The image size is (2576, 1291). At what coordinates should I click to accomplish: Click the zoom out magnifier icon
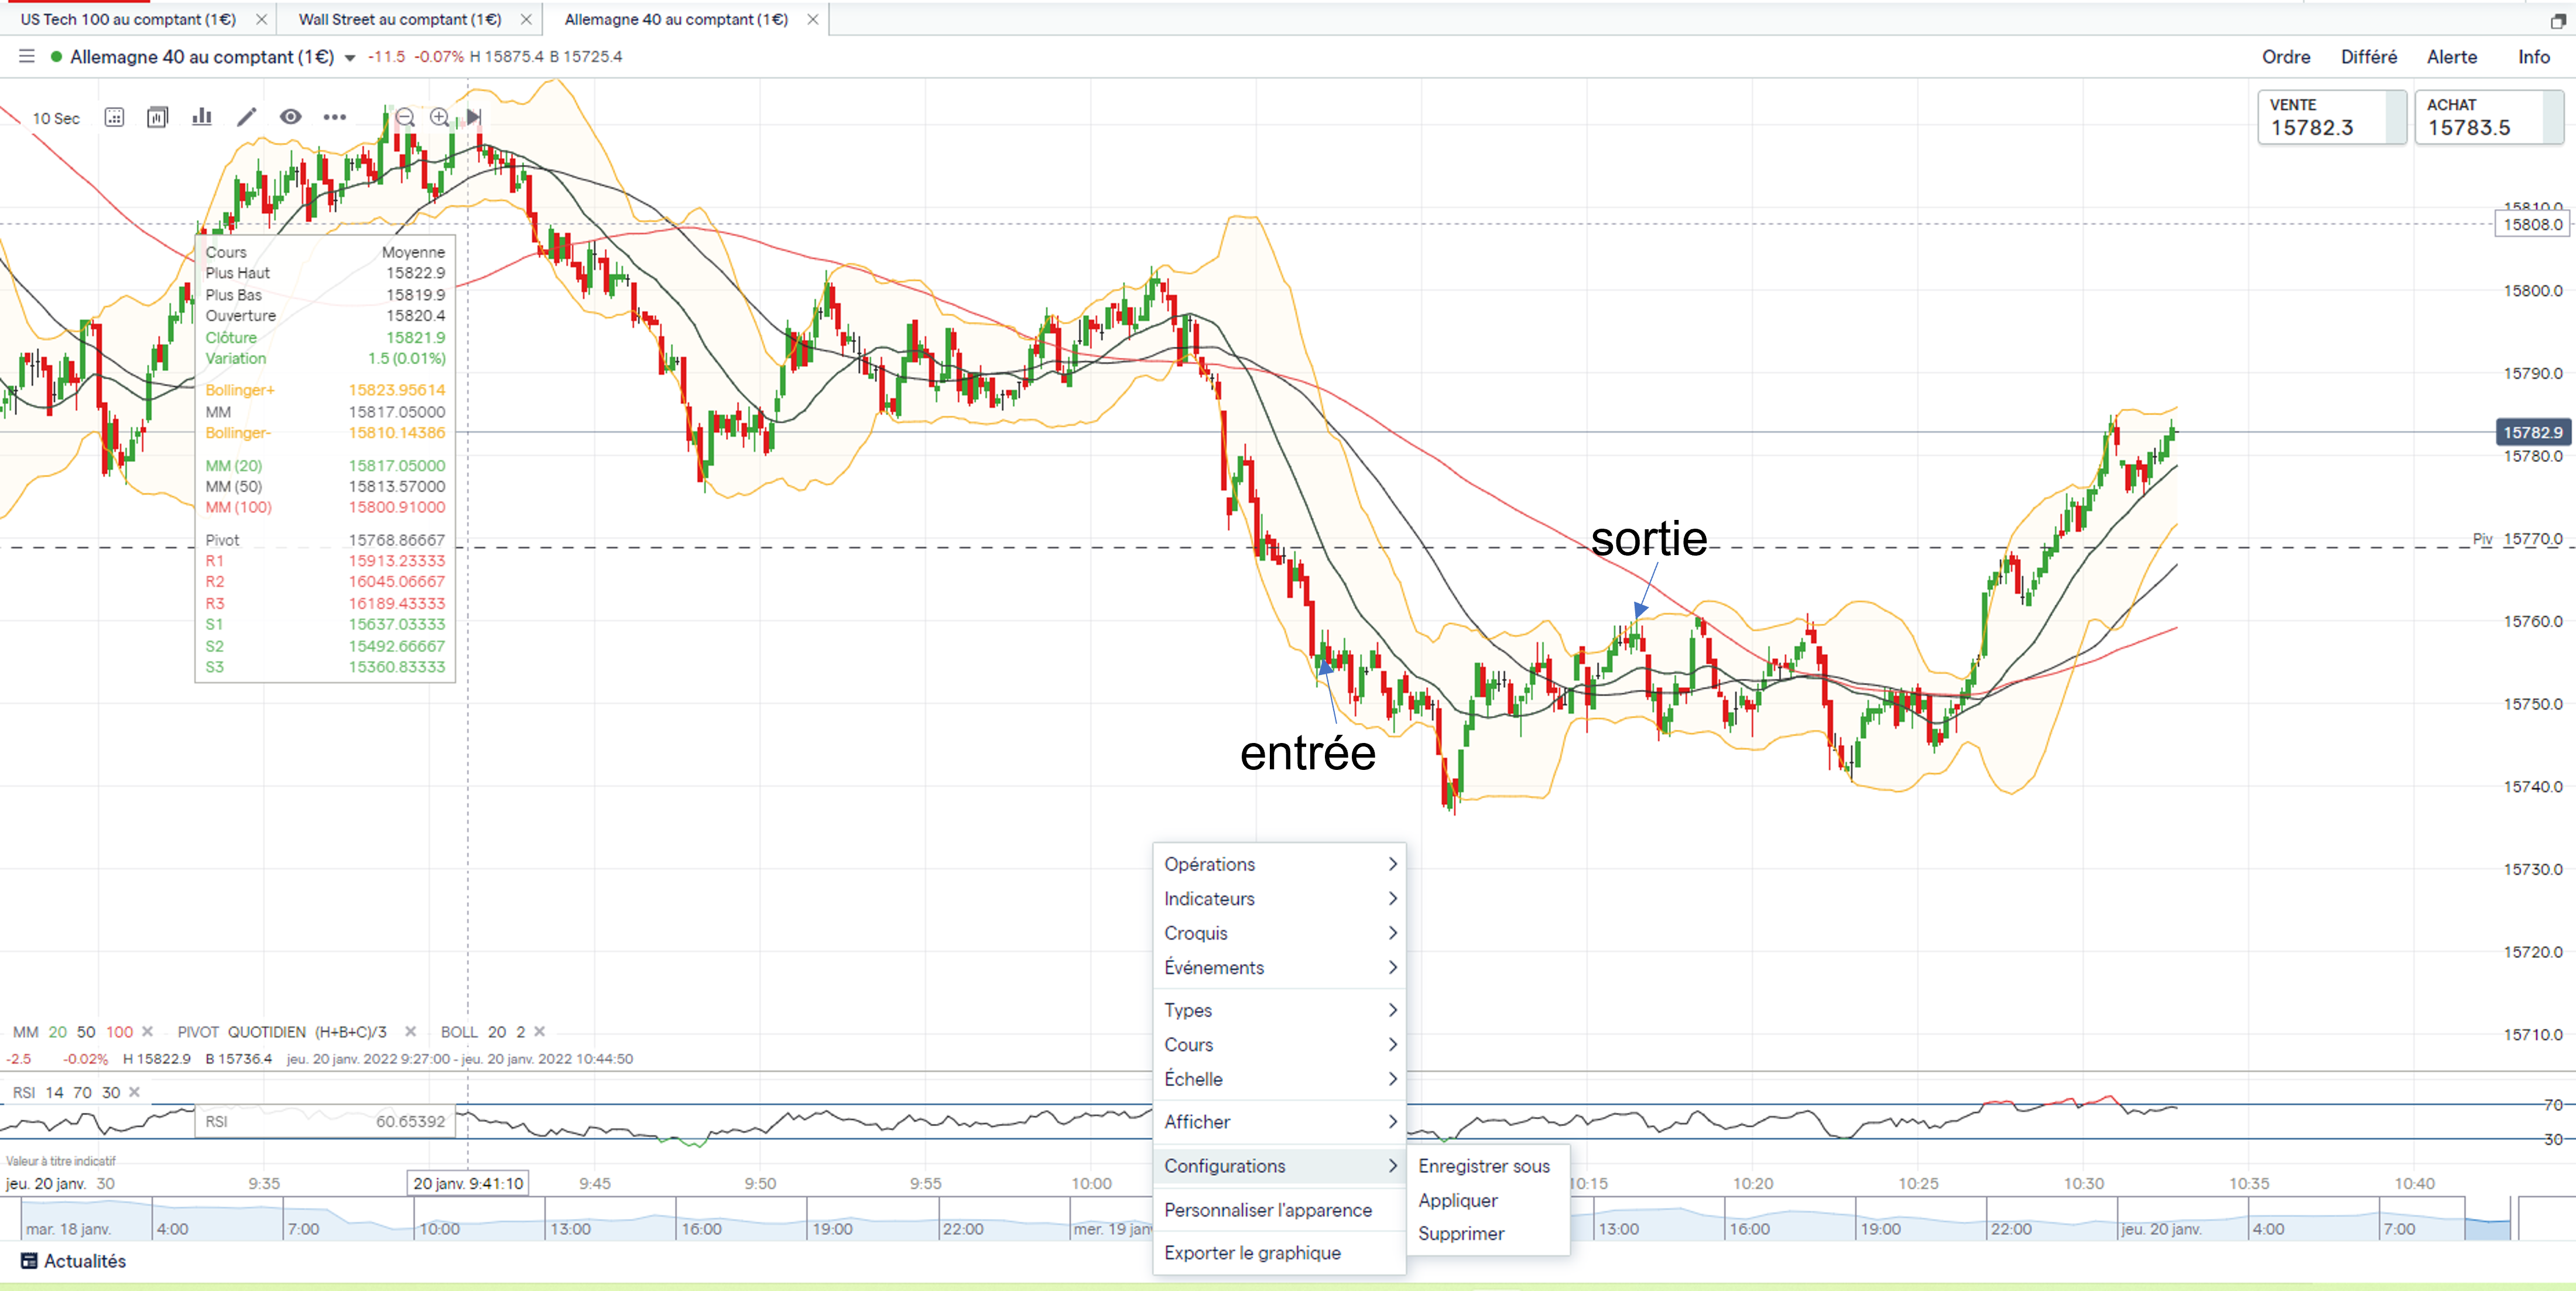pyautogui.click(x=405, y=118)
